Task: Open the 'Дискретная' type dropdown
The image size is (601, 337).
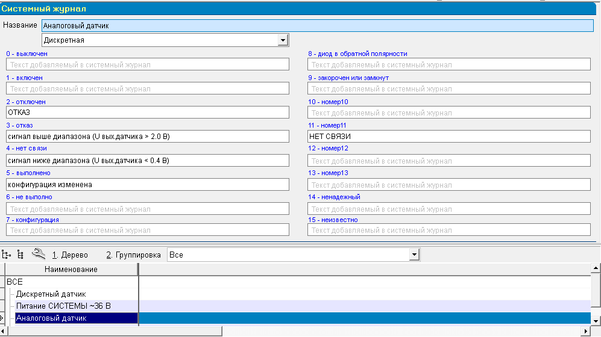Action: click(x=283, y=40)
